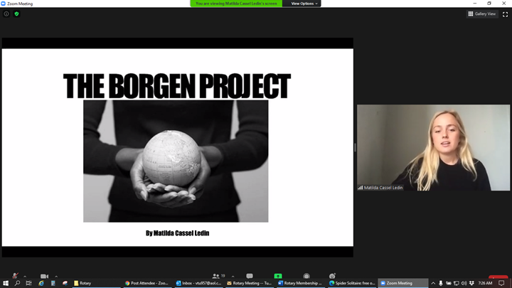512x288 pixels.
Task: Open the clock showing 7:26 AM
Action: 485,283
